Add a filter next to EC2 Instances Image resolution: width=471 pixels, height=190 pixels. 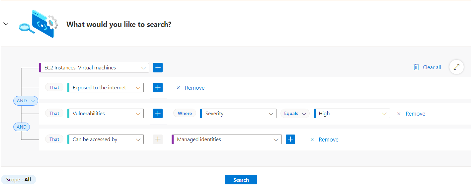pos(158,67)
